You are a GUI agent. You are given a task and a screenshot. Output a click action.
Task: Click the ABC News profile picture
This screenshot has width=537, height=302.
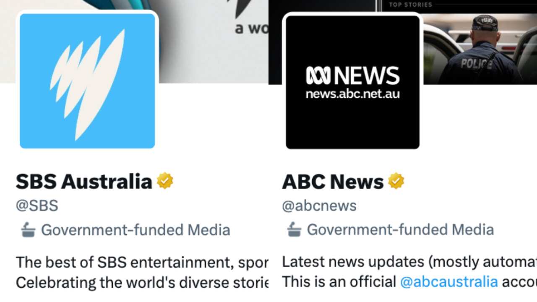pos(352,81)
